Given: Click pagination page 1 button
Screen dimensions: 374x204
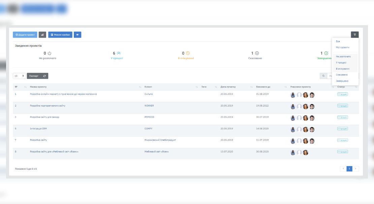Looking at the screenshot, I should coord(349,169).
